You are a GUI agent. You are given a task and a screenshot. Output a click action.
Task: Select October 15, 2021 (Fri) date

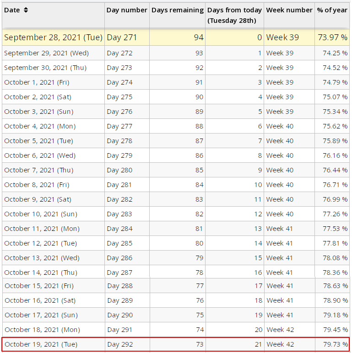[x=39, y=286]
